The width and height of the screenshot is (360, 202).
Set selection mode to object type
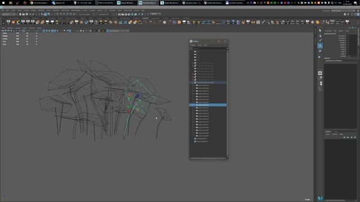pos(45,14)
